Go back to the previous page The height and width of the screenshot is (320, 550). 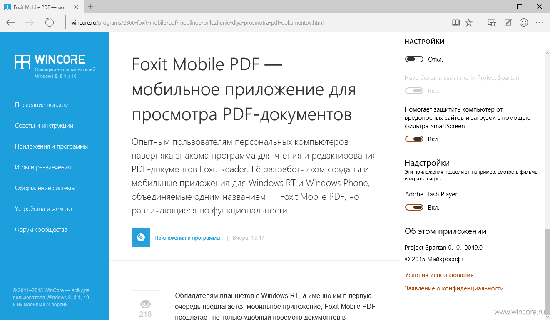tap(10, 22)
